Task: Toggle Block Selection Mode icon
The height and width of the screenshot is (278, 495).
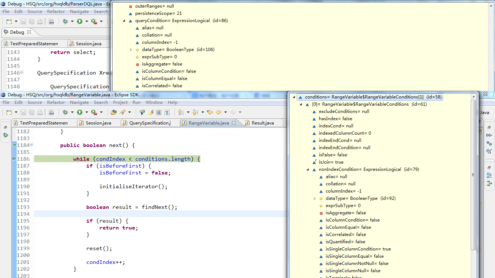Action: click(x=159, y=112)
